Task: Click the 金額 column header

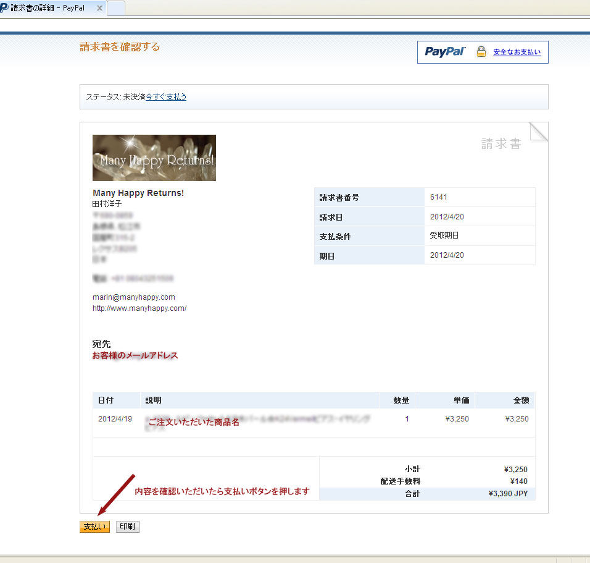Action: [520, 400]
